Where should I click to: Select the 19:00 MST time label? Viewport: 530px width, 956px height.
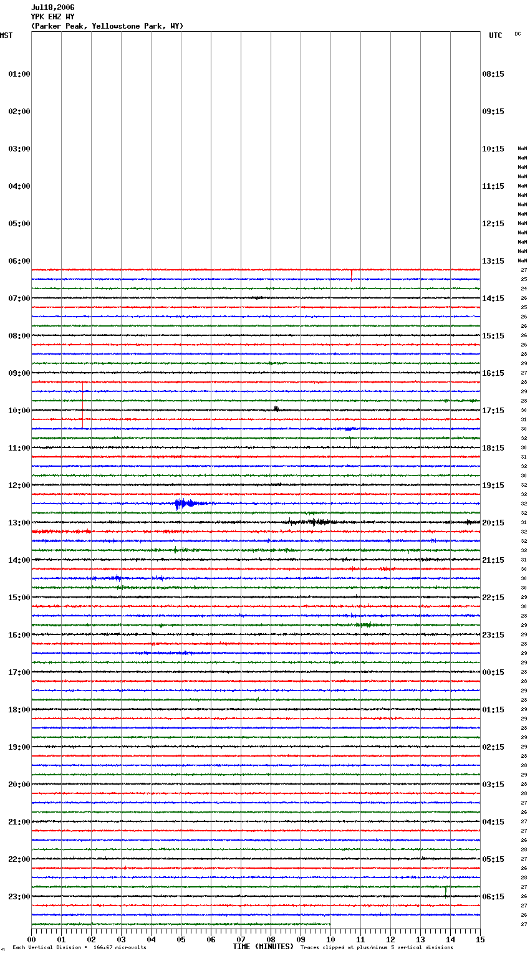tap(19, 747)
